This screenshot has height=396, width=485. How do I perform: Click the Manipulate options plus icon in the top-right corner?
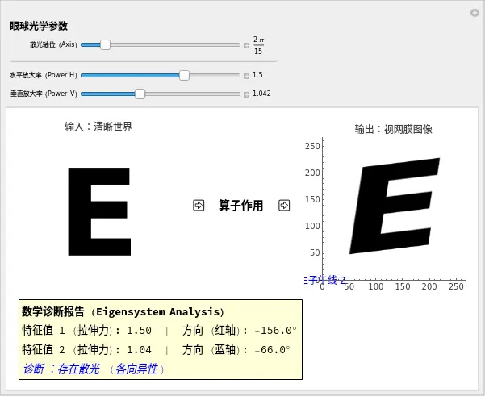tap(475, 13)
